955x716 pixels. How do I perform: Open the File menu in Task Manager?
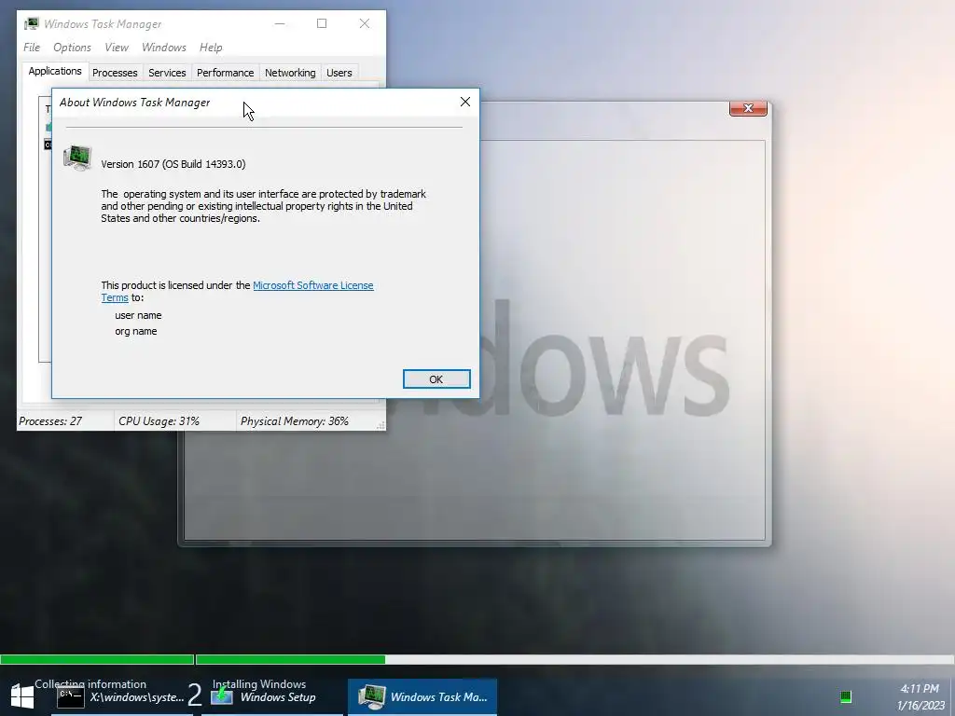coord(32,48)
